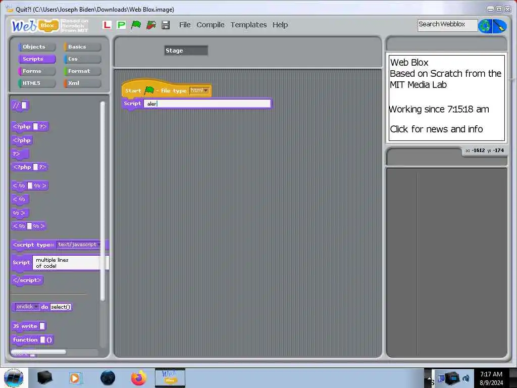
Task: Click the standalone <?php opening block
Action: [x=22, y=140]
